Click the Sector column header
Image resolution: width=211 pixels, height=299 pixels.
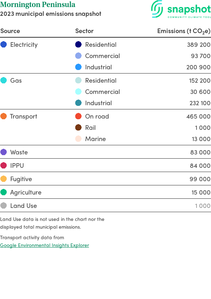pos(84,31)
